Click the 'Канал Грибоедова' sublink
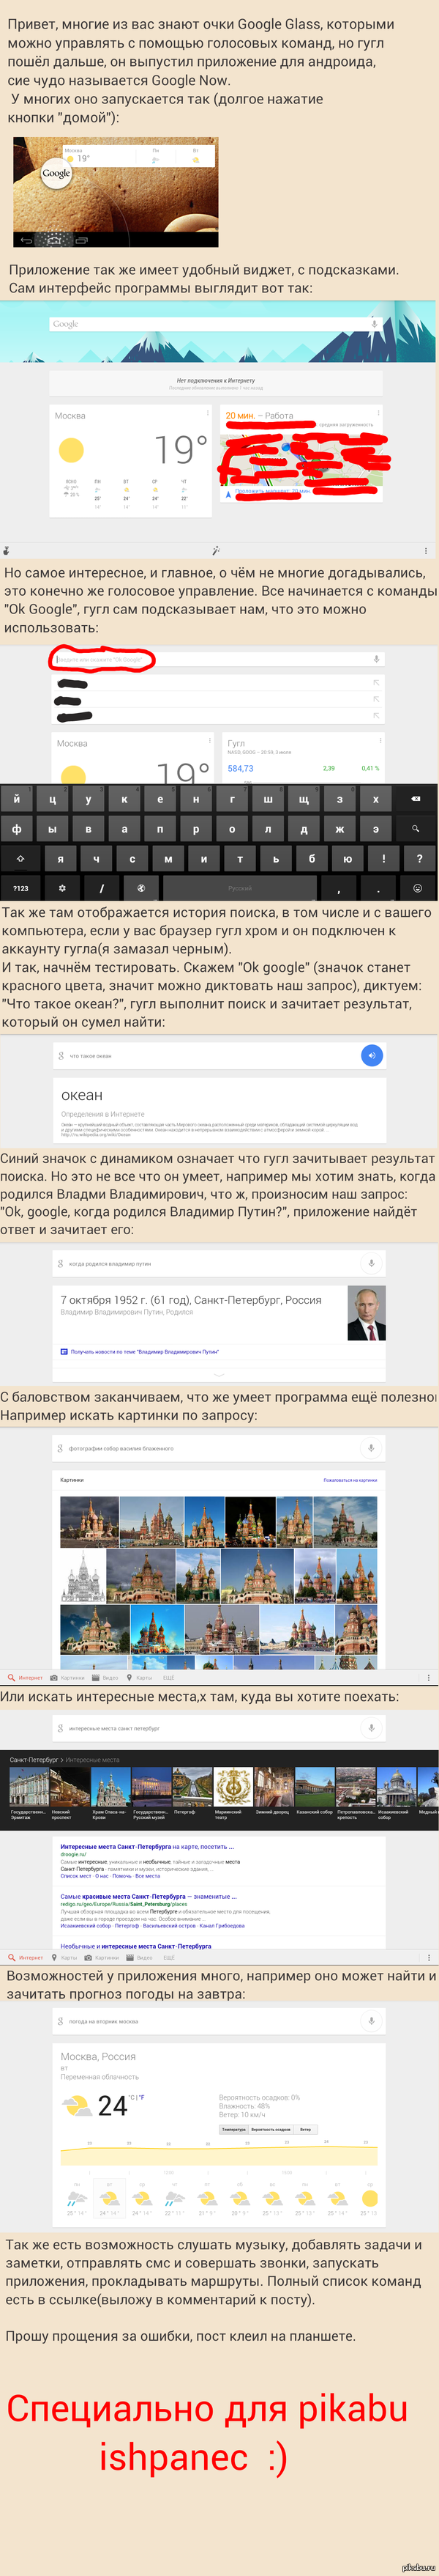Viewport: 439px width, 2576px height. [222, 1925]
